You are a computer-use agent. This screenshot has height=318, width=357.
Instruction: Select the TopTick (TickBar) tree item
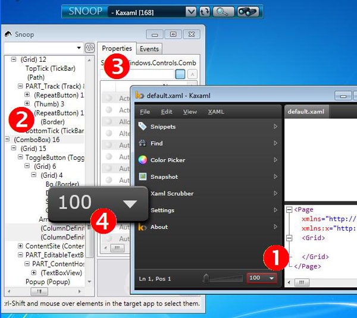point(51,68)
